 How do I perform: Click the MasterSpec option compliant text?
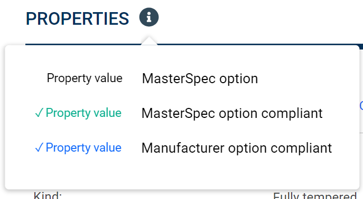pos(232,113)
